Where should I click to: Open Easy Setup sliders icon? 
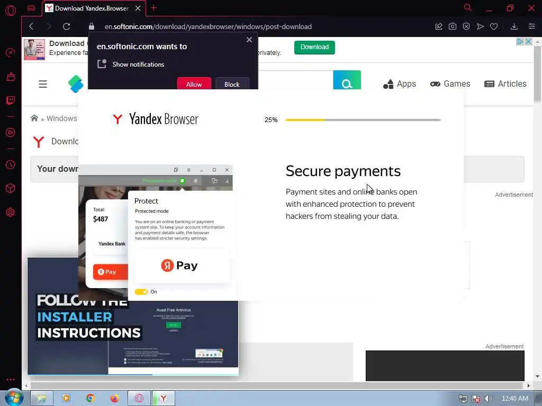coord(532,26)
